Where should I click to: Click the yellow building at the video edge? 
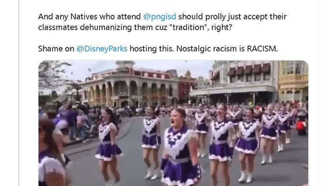point(293,82)
